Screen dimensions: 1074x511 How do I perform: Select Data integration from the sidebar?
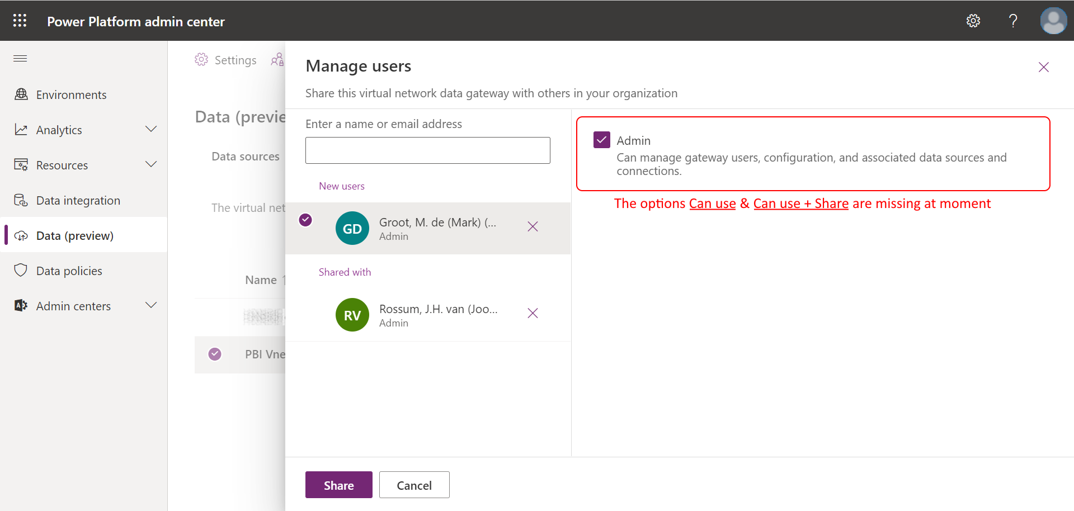(x=78, y=200)
